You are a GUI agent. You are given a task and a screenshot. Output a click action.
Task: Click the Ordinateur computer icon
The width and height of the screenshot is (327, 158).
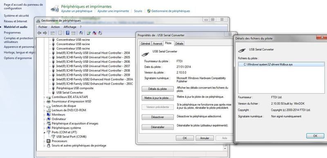click(49, 119)
